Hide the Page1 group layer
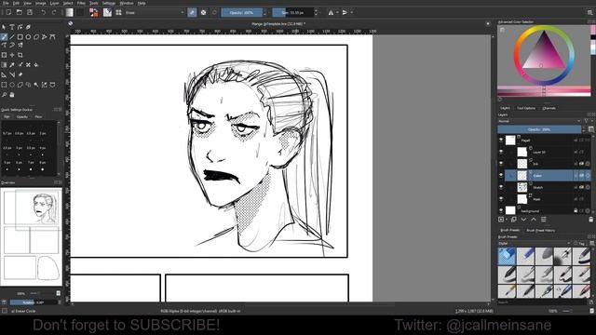The width and height of the screenshot is (596, 335). tap(501, 141)
